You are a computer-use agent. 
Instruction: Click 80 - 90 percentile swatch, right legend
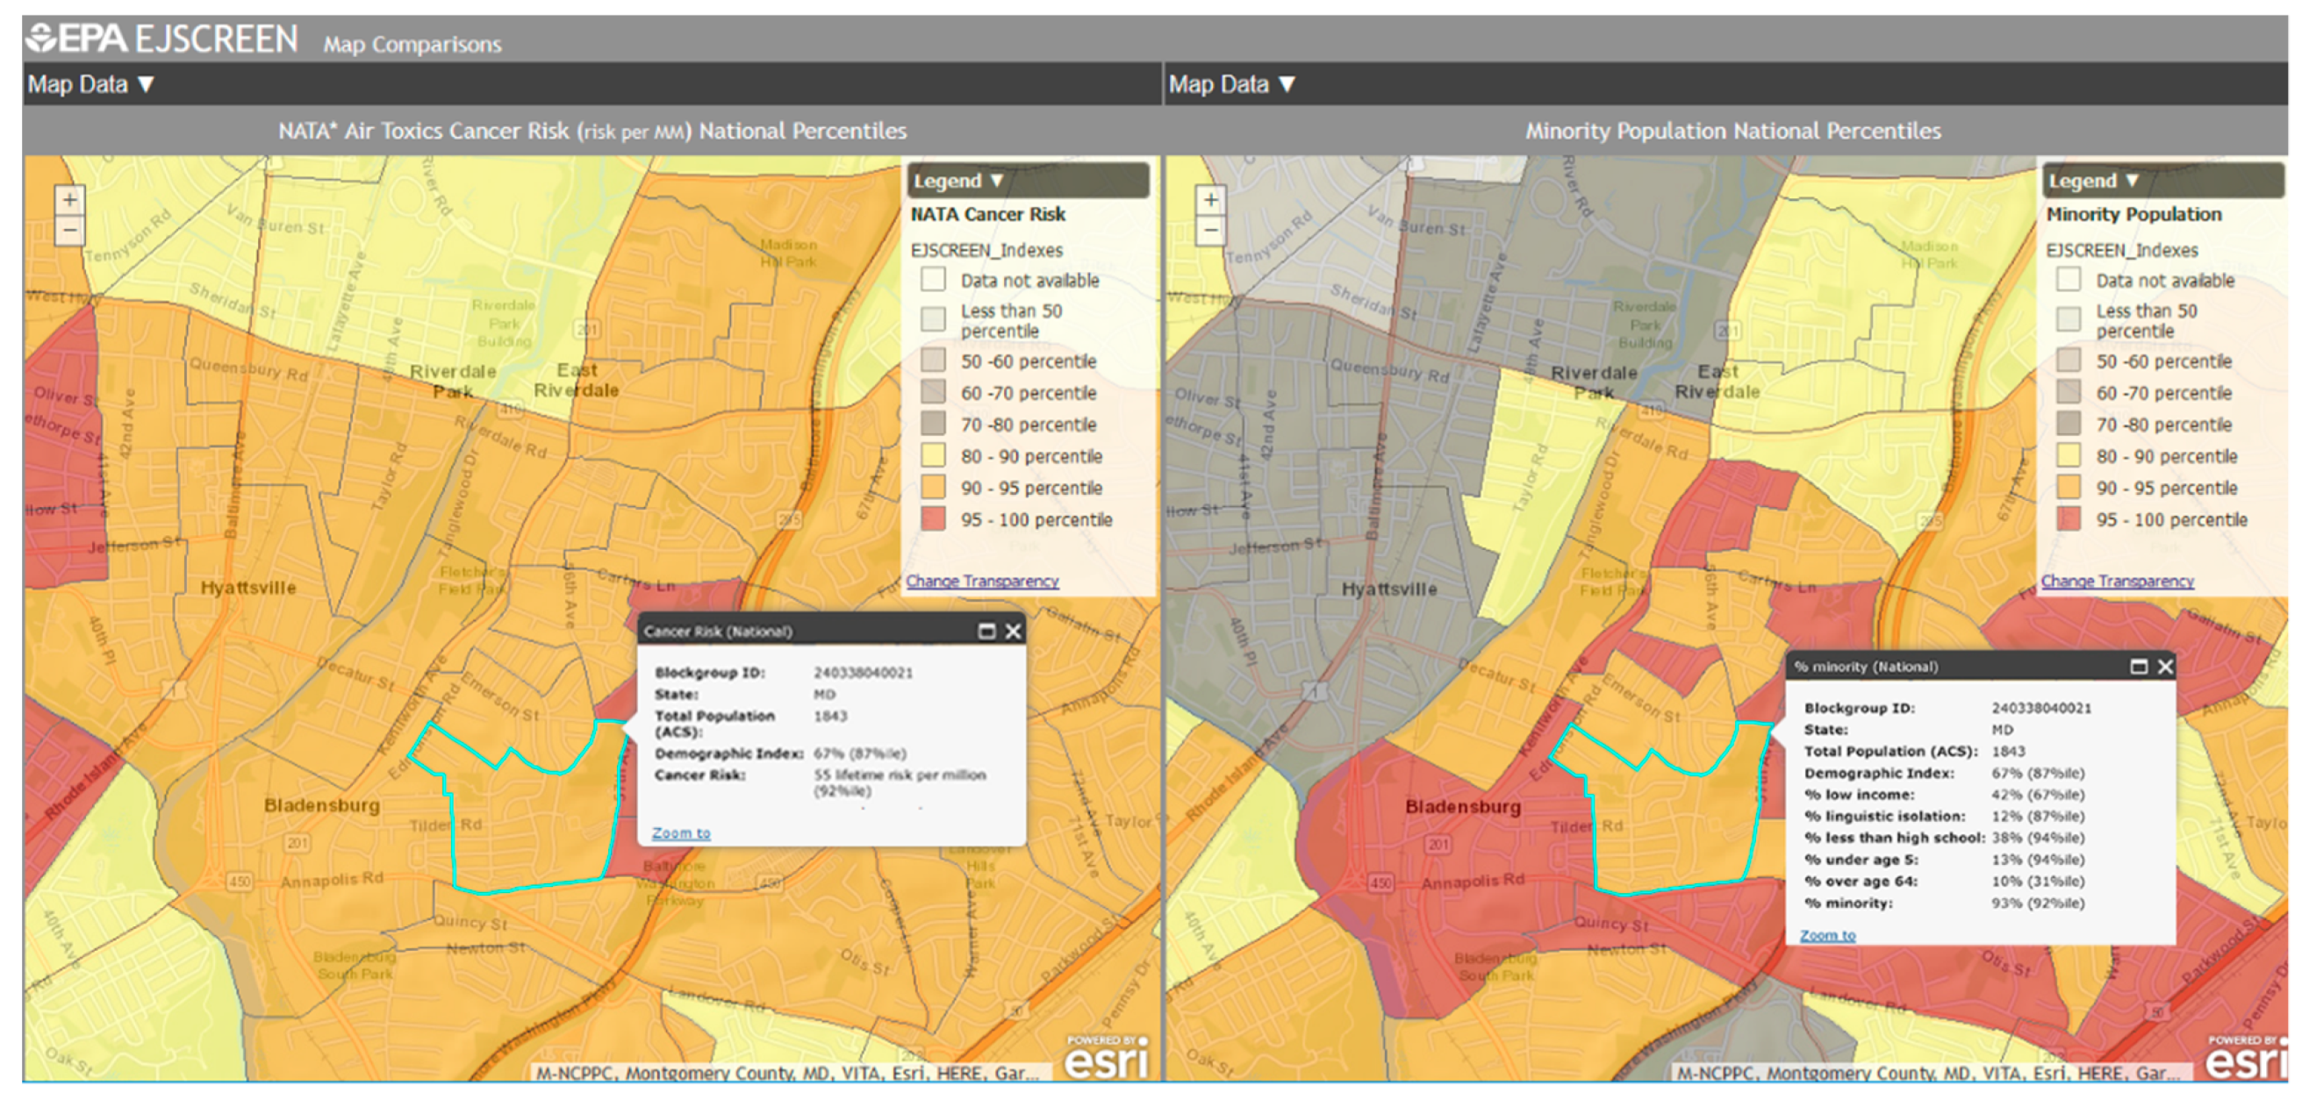point(2069,456)
